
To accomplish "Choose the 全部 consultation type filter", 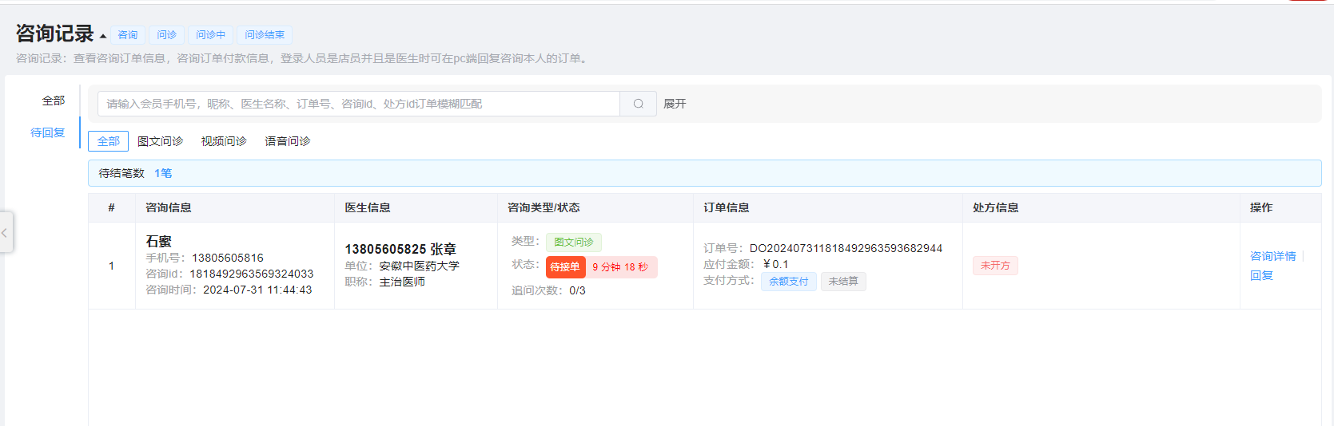I will [x=109, y=141].
